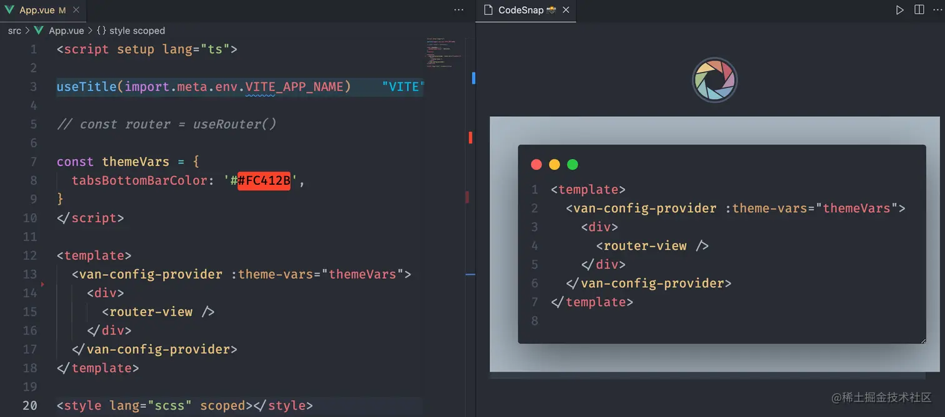Click the M modified badge on App.vue tab

[62, 10]
